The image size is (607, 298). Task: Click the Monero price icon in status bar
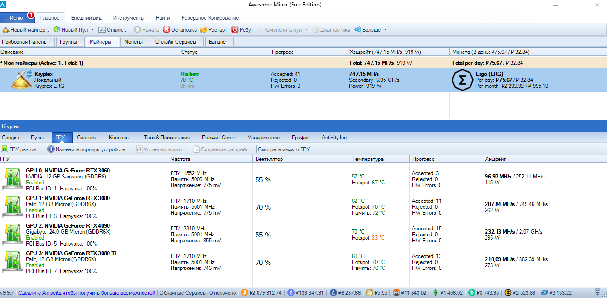coord(396,292)
